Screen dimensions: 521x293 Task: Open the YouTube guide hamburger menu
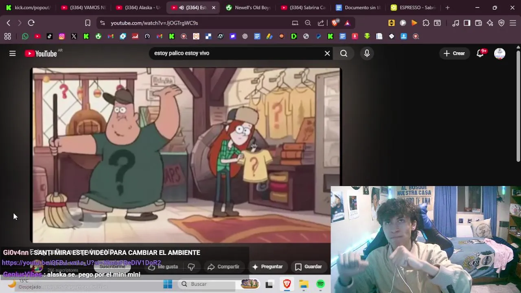tap(12, 53)
